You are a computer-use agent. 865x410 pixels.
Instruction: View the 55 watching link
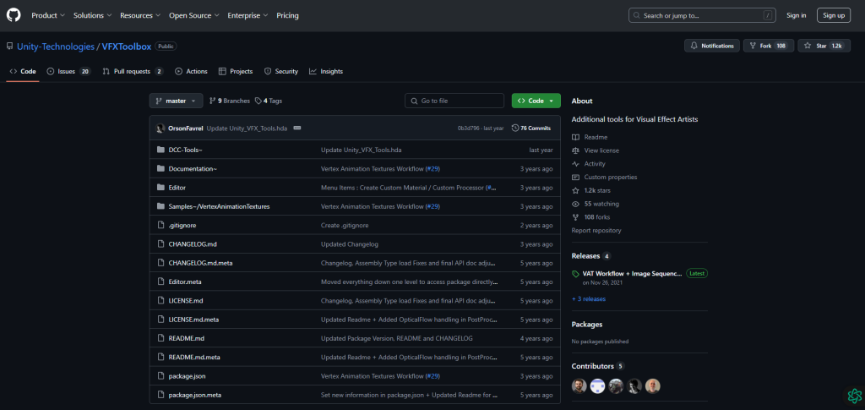tap(601, 204)
